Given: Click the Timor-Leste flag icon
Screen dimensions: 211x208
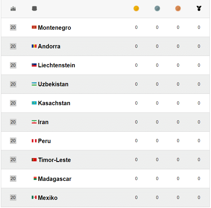Looking at the screenshot, I should [x=34, y=160].
